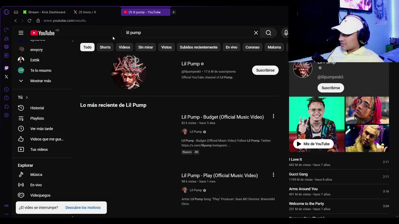Click the browser back arrow

(x=16, y=21)
